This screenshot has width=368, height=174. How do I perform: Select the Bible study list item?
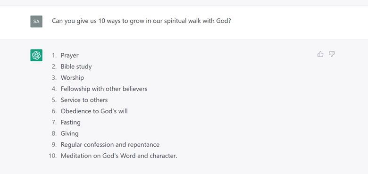(x=76, y=66)
